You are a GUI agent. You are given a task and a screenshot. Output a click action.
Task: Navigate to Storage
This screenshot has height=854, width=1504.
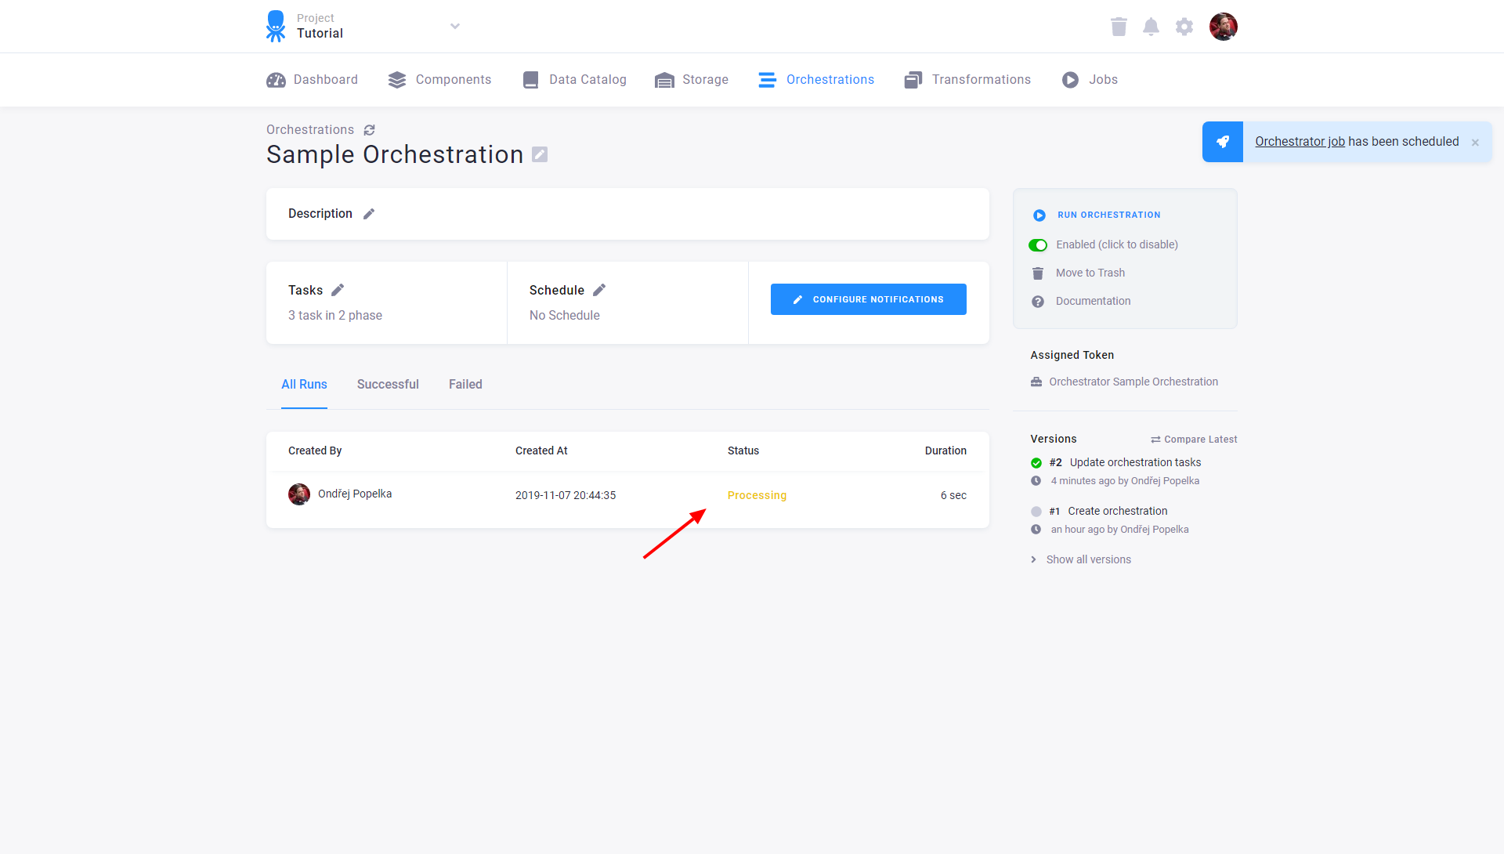(692, 79)
